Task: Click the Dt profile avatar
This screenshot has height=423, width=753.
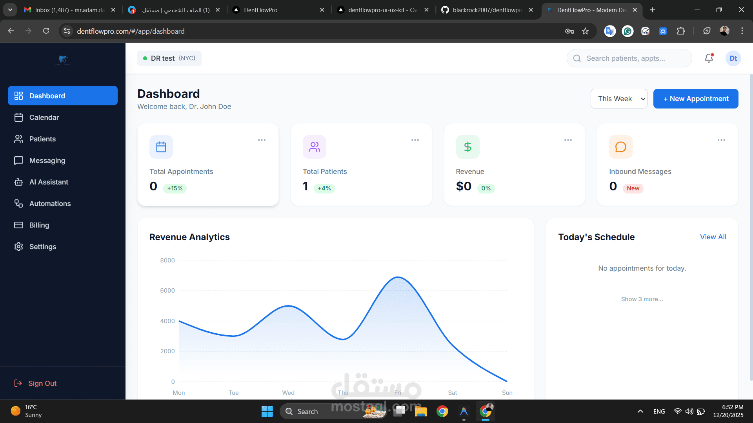Action: click(x=733, y=58)
